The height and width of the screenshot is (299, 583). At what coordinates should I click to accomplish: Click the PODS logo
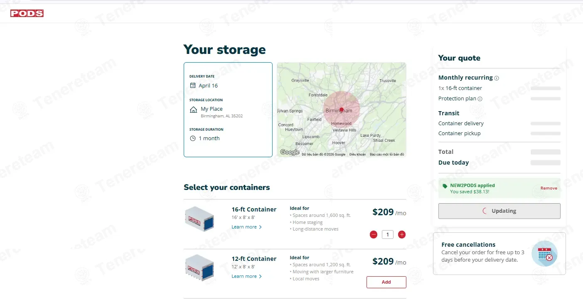(27, 13)
